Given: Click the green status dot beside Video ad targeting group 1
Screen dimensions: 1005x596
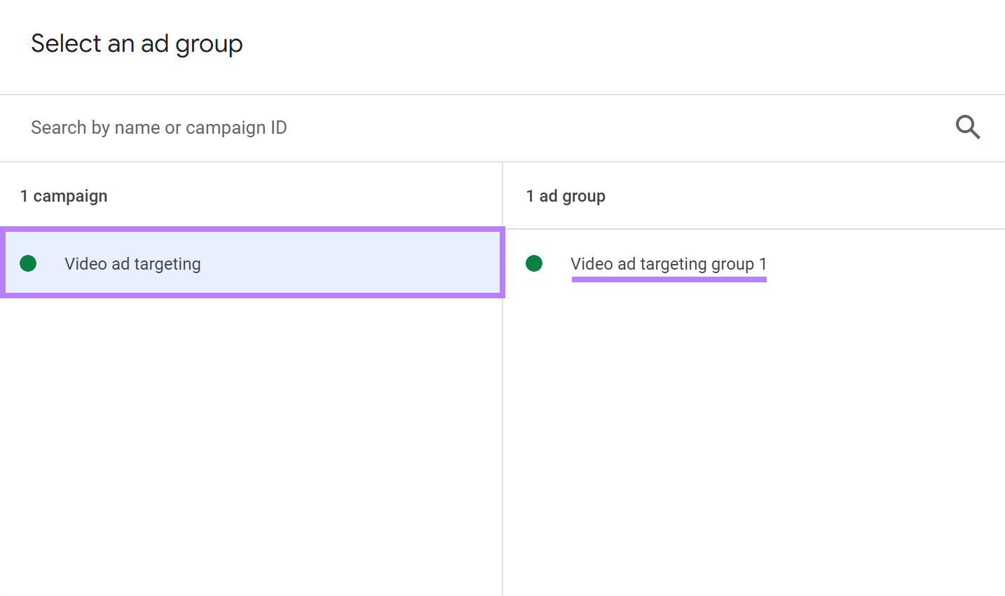Looking at the screenshot, I should tap(534, 263).
